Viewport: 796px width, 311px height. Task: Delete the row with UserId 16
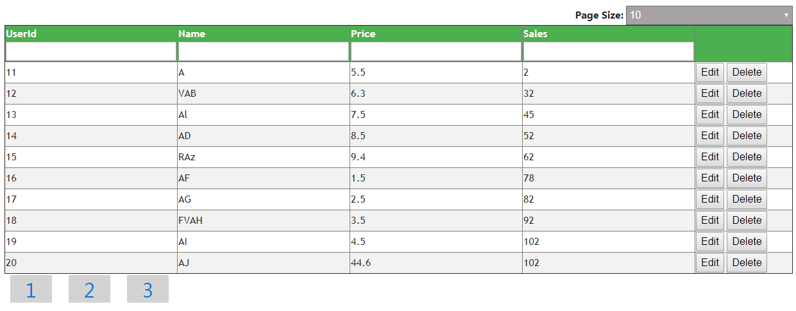pyautogui.click(x=747, y=178)
